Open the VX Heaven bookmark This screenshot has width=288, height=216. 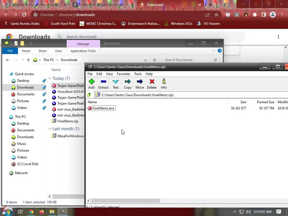point(208,24)
